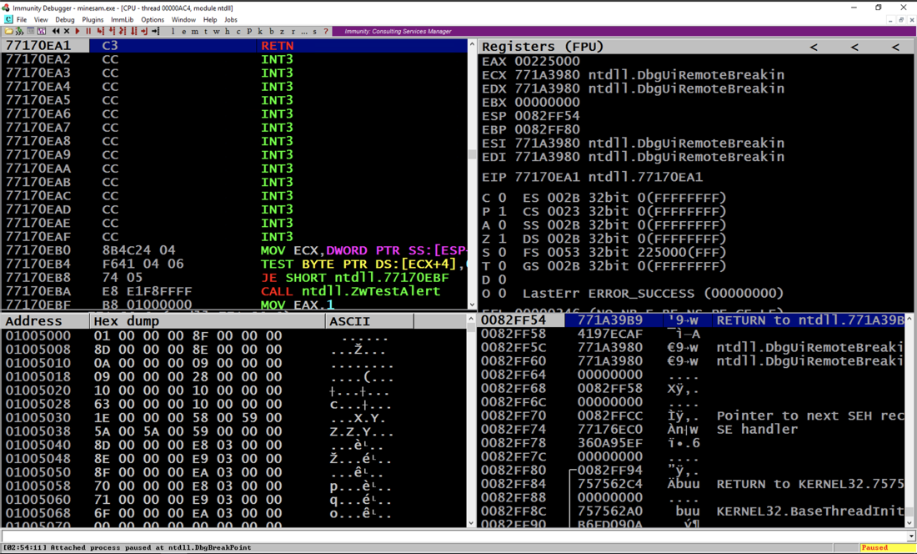This screenshot has height=554, width=917.
Task: Show Handles with 'h' button
Action: coord(228,31)
